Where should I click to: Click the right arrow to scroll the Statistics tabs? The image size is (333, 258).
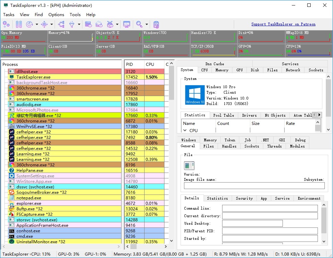[x=319, y=115]
